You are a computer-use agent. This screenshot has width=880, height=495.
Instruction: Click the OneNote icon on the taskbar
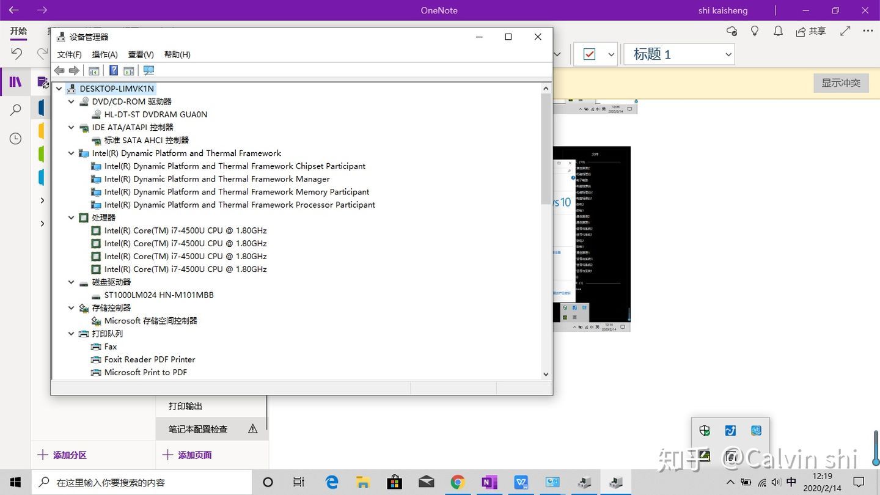(490, 482)
